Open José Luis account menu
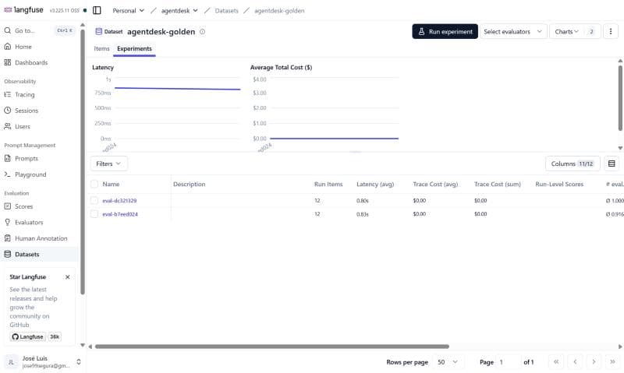The height and width of the screenshot is (373, 624). (43, 362)
